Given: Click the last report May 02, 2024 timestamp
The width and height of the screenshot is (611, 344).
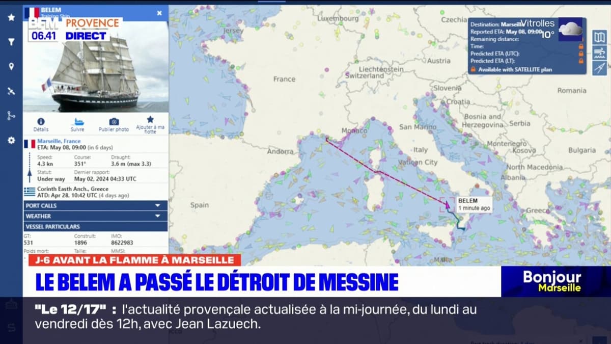Looking at the screenshot, I should (105, 179).
